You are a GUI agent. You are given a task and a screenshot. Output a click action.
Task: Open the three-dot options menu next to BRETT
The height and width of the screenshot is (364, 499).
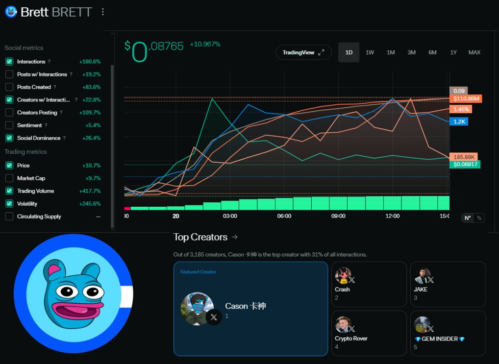coord(102,12)
